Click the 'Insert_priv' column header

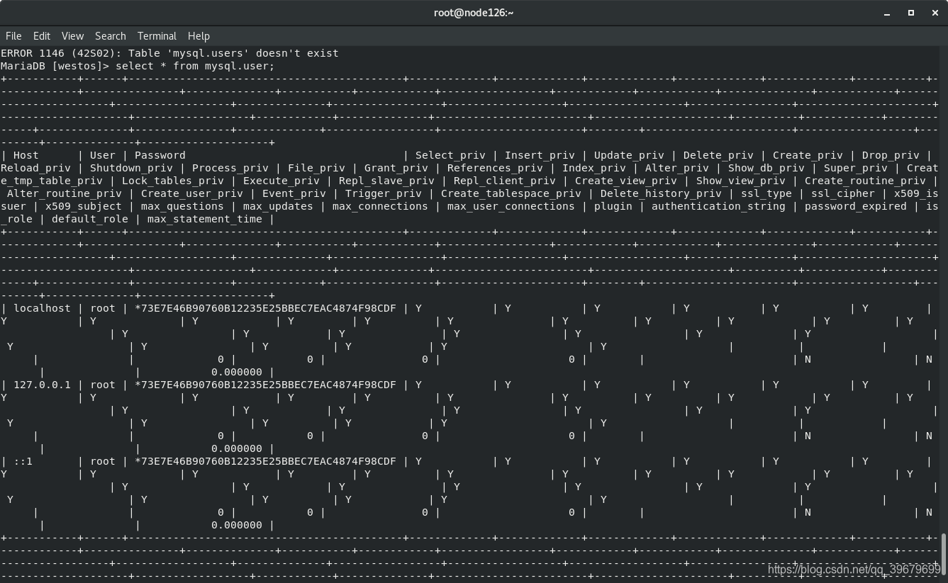pyautogui.click(x=540, y=155)
